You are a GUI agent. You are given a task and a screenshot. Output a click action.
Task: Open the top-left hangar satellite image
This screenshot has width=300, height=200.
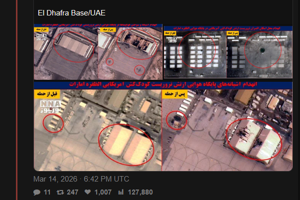point(98,52)
